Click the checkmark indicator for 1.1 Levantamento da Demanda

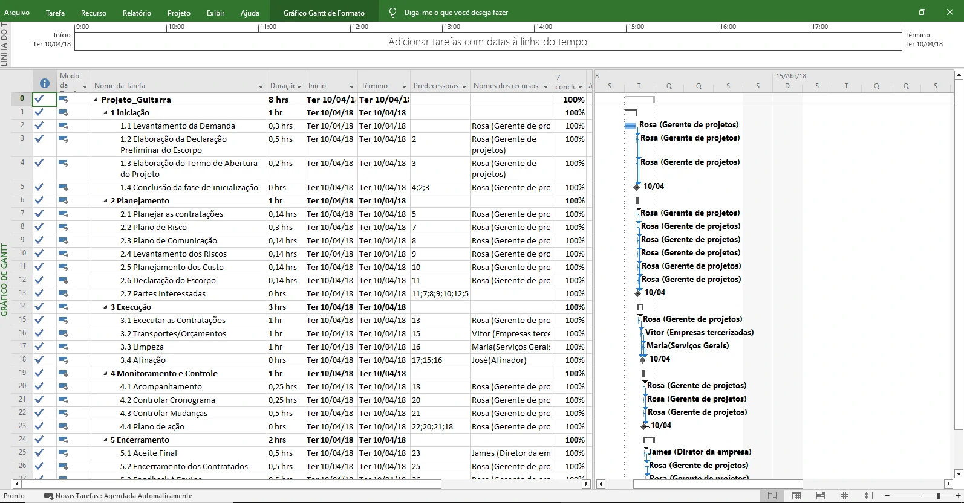pos(39,125)
